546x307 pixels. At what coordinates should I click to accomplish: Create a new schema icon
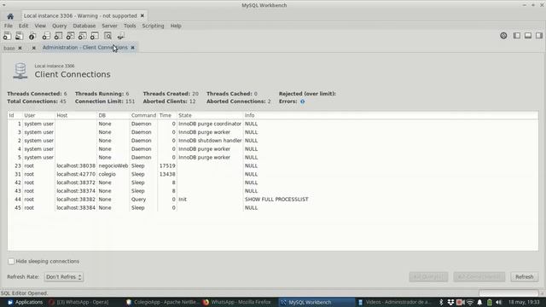click(46, 36)
